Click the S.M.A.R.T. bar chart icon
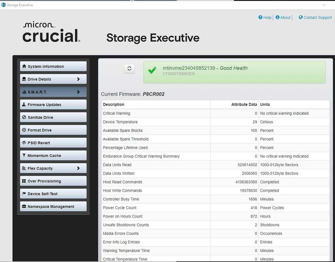Viewport: 335px width, 262px height. click(24, 92)
